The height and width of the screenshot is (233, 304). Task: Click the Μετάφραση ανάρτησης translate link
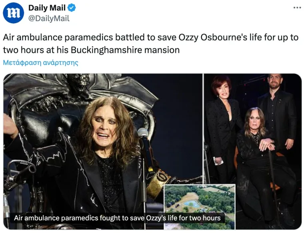coord(40,63)
